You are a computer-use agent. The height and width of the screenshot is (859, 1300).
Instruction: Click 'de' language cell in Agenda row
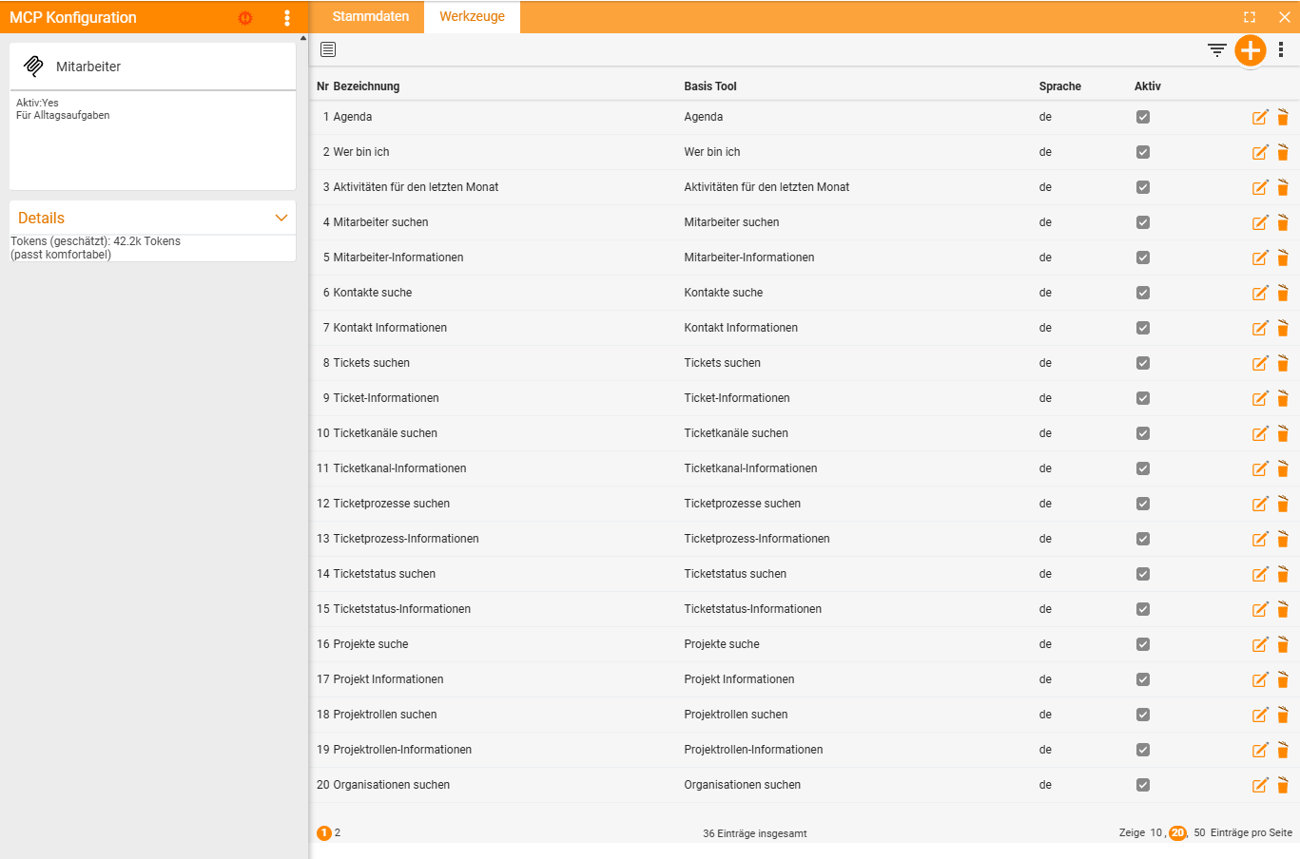click(x=1045, y=117)
